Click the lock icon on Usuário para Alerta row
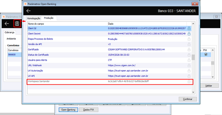Screen dimensions: 222x115 pos(189,60)
